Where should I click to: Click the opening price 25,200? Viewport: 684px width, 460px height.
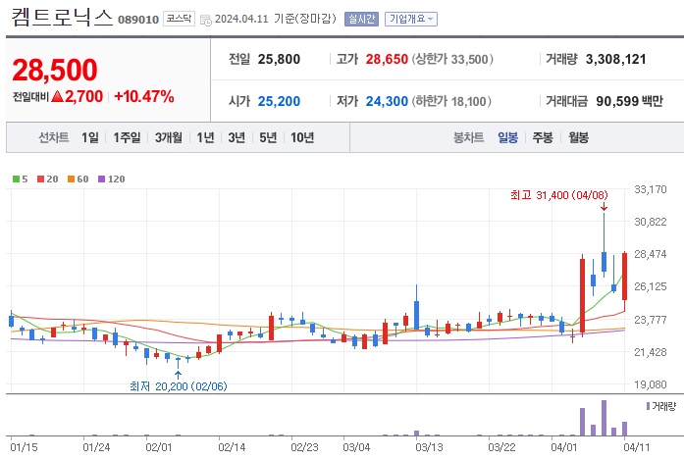[x=279, y=102]
